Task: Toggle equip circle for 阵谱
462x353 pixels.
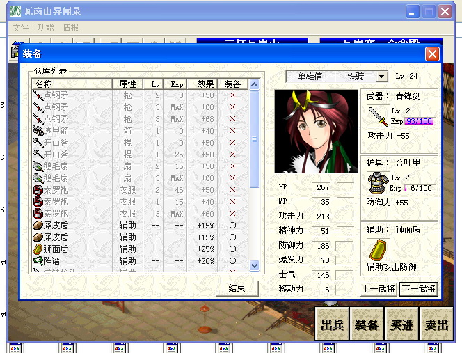Action: (232, 261)
